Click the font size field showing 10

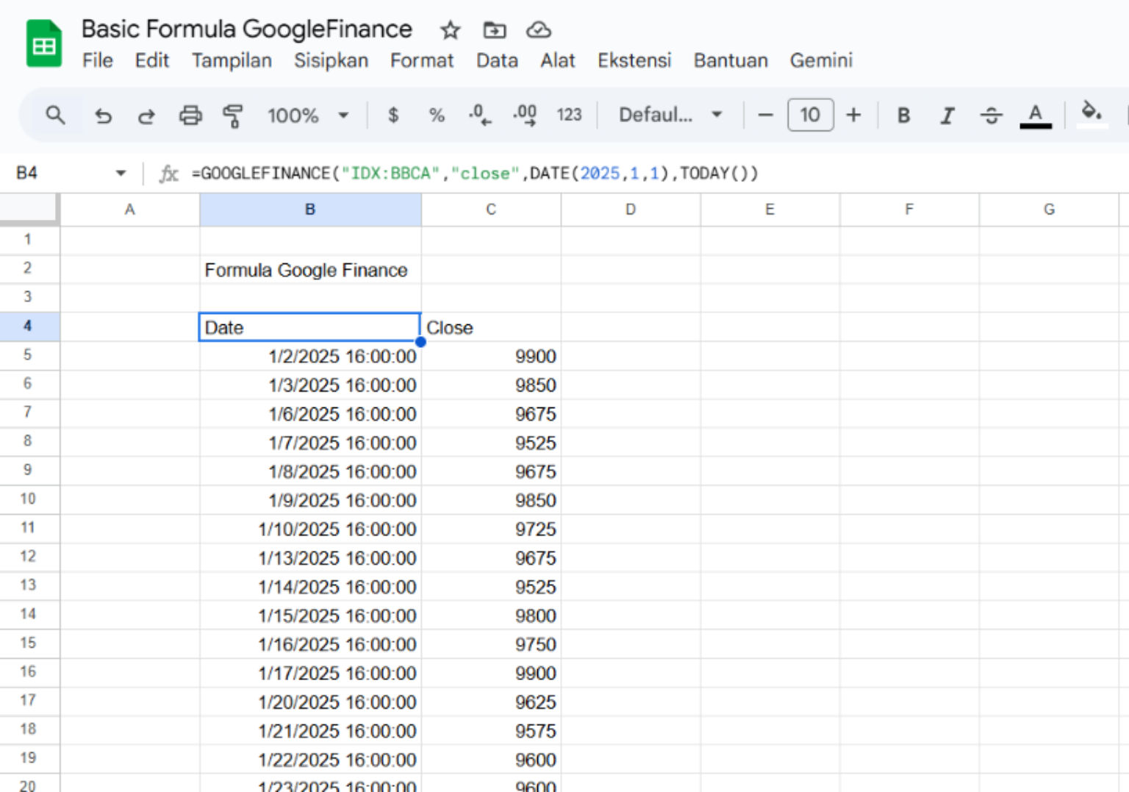pyautogui.click(x=810, y=115)
